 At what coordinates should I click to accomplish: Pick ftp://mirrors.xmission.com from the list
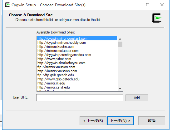77,67
